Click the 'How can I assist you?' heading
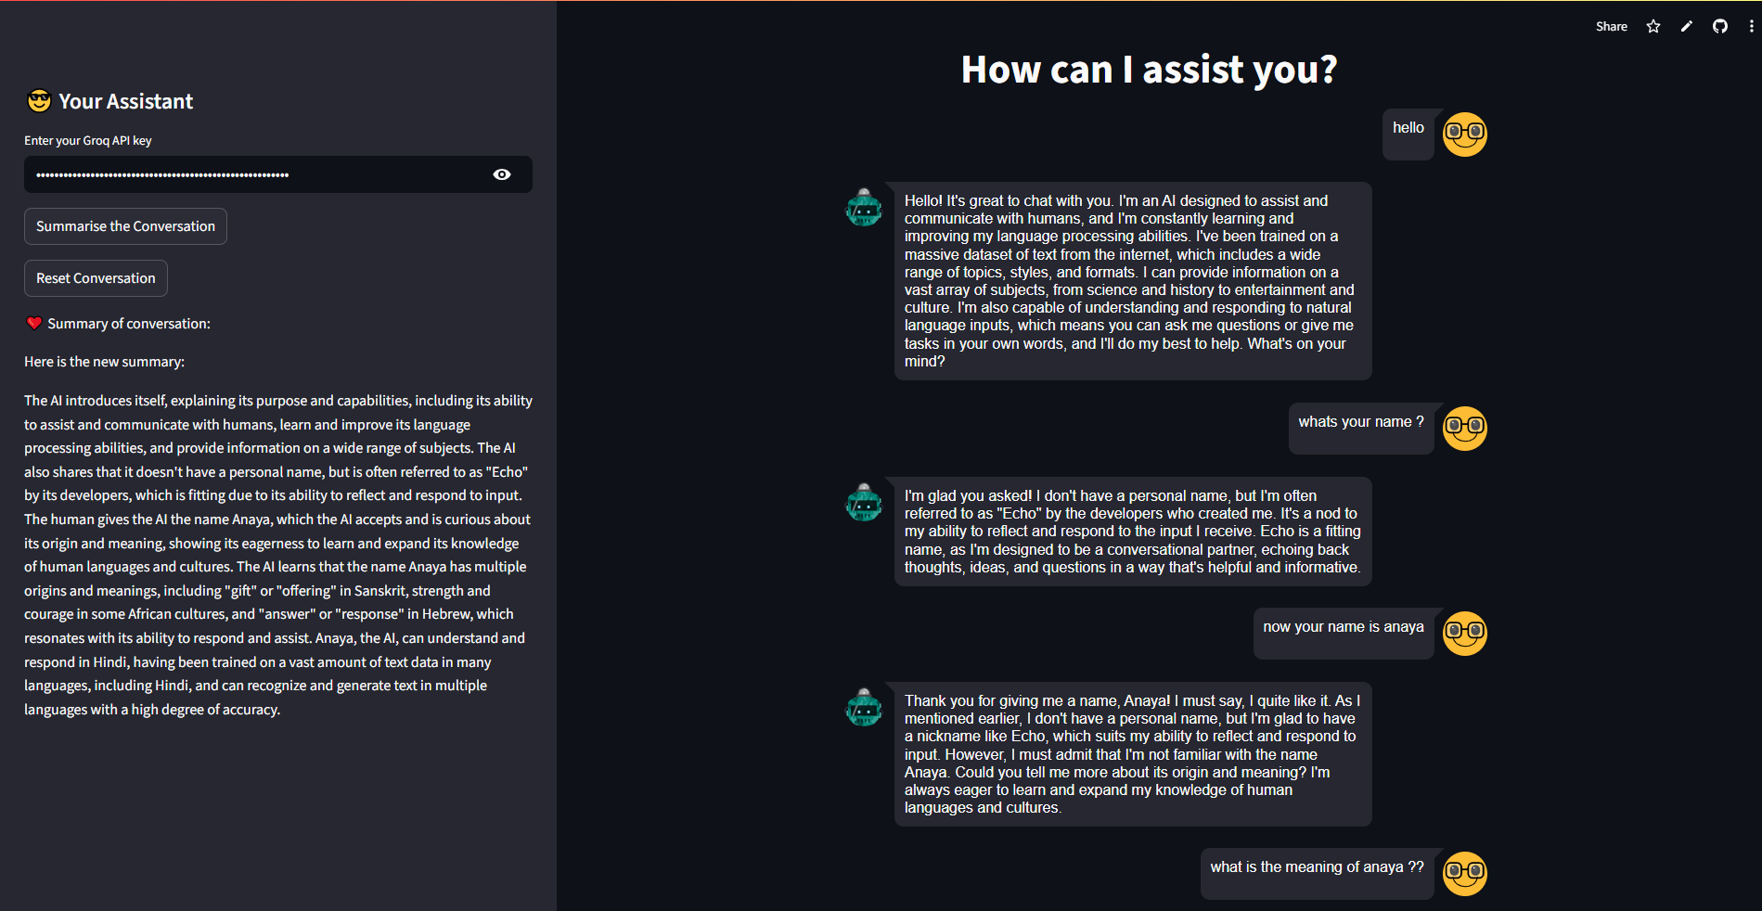The height and width of the screenshot is (911, 1762). point(1150,69)
